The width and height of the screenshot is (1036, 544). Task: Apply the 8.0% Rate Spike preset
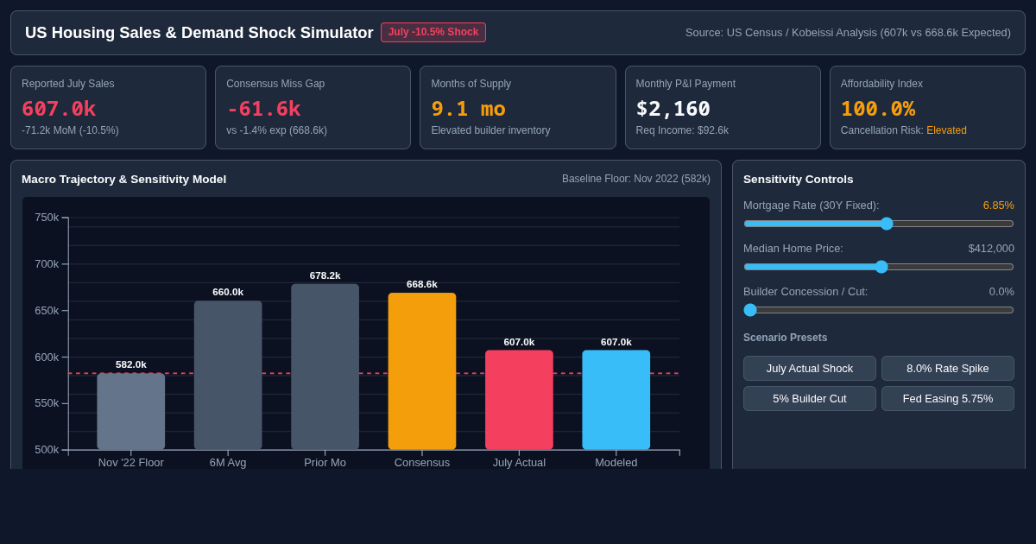[948, 369]
